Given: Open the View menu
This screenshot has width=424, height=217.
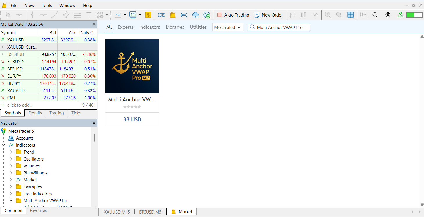Looking at the screenshot, I should (x=30, y=5).
